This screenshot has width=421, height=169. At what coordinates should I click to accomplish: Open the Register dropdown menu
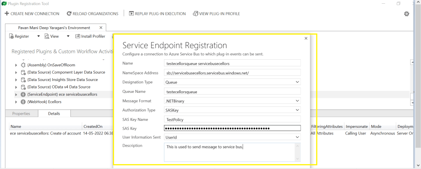click(x=39, y=36)
